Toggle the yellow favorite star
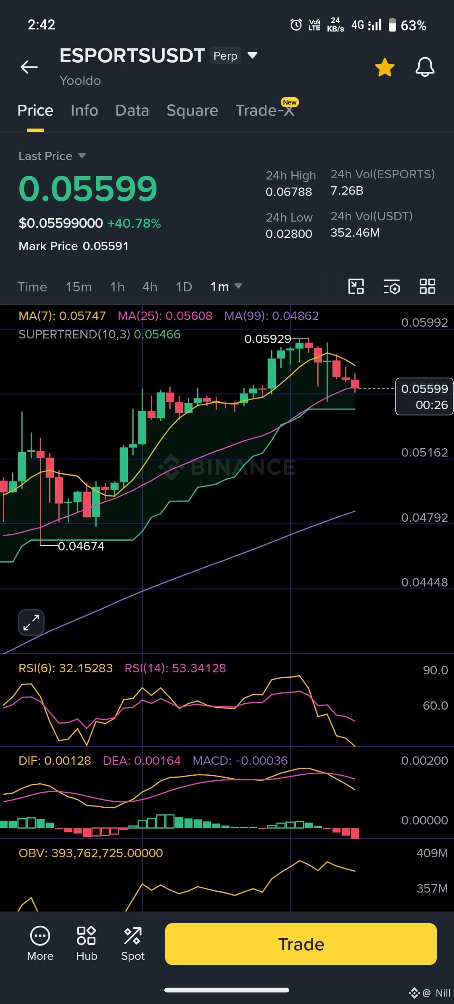This screenshot has height=1004, width=454. pyautogui.click(x=385, y=67)
